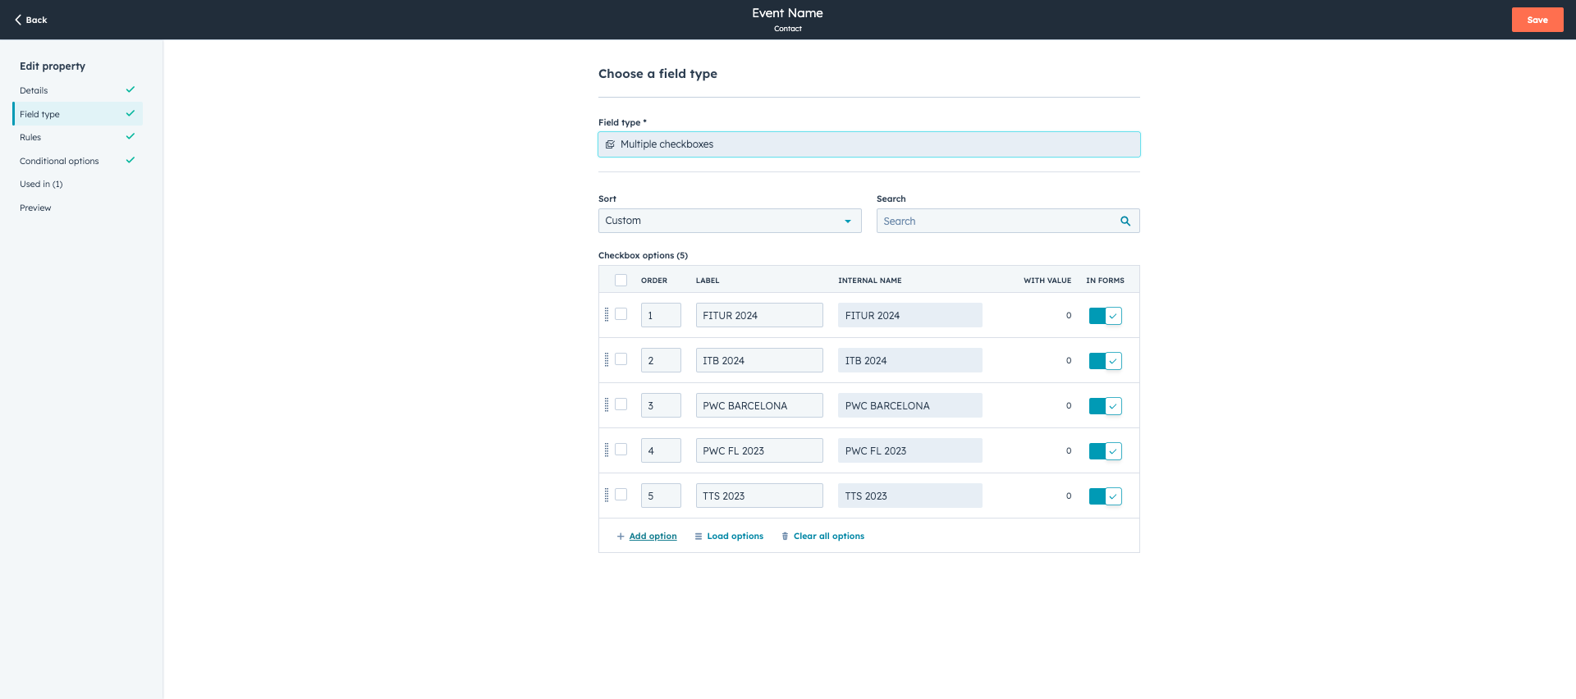Viewport: 1576px width, 699px height.
Task: Toggle In Forms switch for PWC BARCELONA
Action: click(1105, 406)
